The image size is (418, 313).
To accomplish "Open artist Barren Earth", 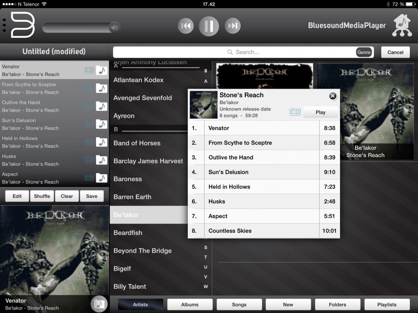I will pos(132,197).
